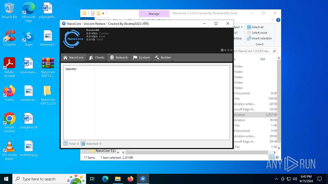This screenshot has height=184, width=328.
Task: Click NanoCore icon on taskbar
Action: tap(143, 179)
